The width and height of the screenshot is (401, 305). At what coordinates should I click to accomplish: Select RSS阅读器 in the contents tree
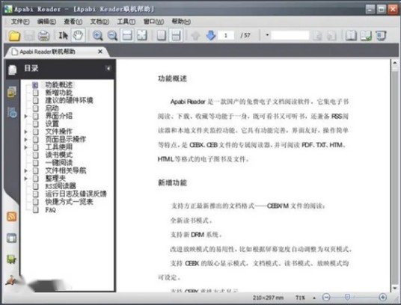(x=61, y=186)
